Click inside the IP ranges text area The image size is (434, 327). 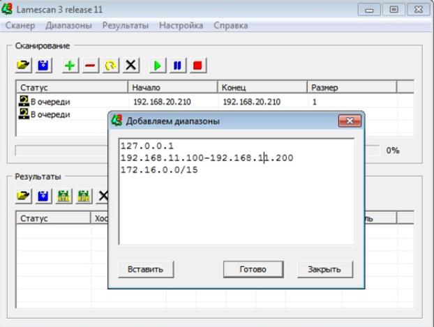point(236,209)
